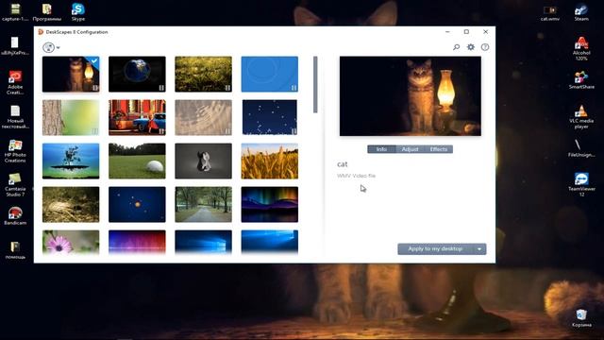Click Apply to my desktop button
This screenshot has width=604, height=340.
[435, 249]
